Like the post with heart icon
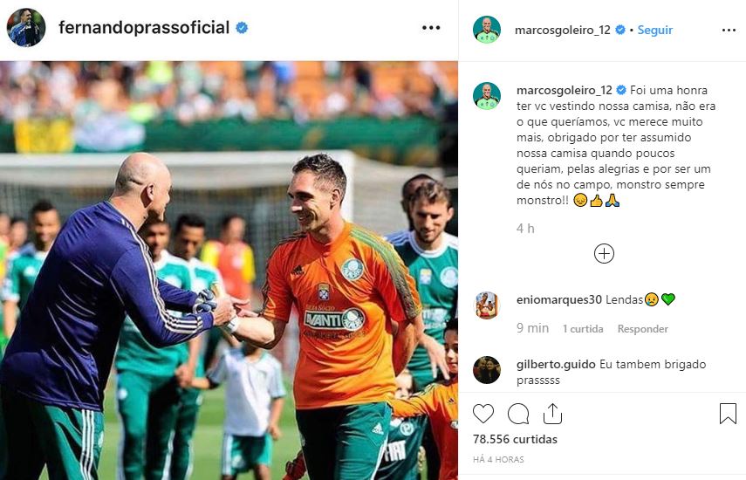 [x=483, y=414]
